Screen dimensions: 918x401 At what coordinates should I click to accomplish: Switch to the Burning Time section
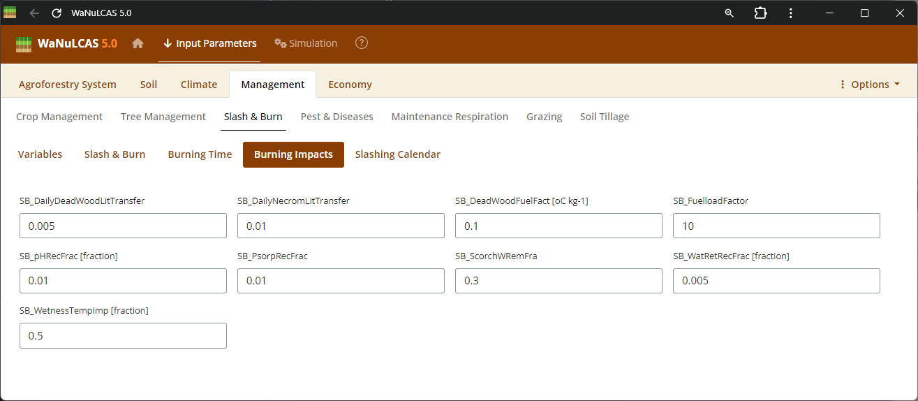point(200,154)
